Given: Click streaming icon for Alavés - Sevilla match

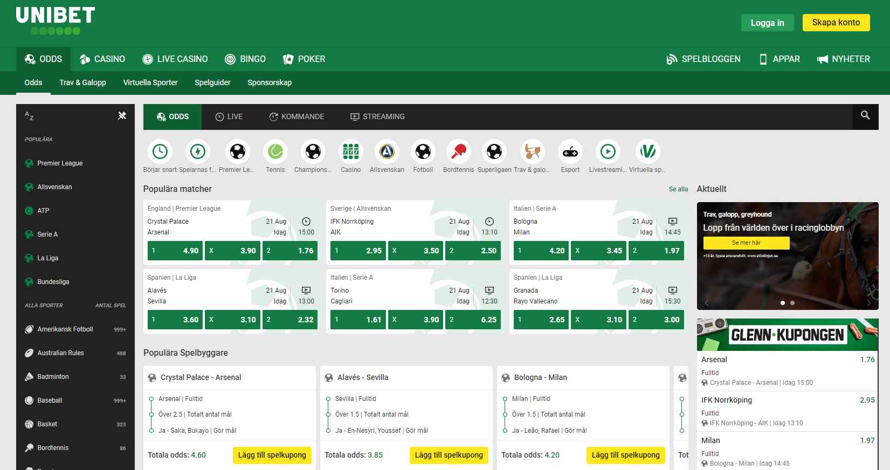Looking at the screenshot, I should tap(306, 290).
